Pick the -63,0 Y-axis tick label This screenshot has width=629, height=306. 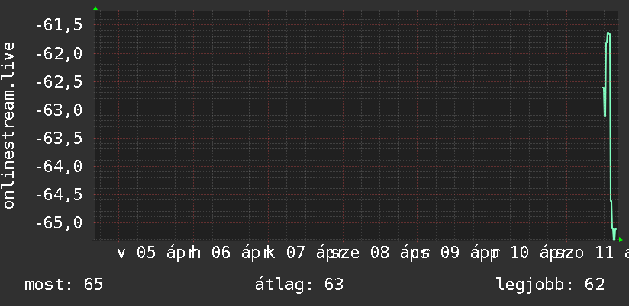click(58, 110)
